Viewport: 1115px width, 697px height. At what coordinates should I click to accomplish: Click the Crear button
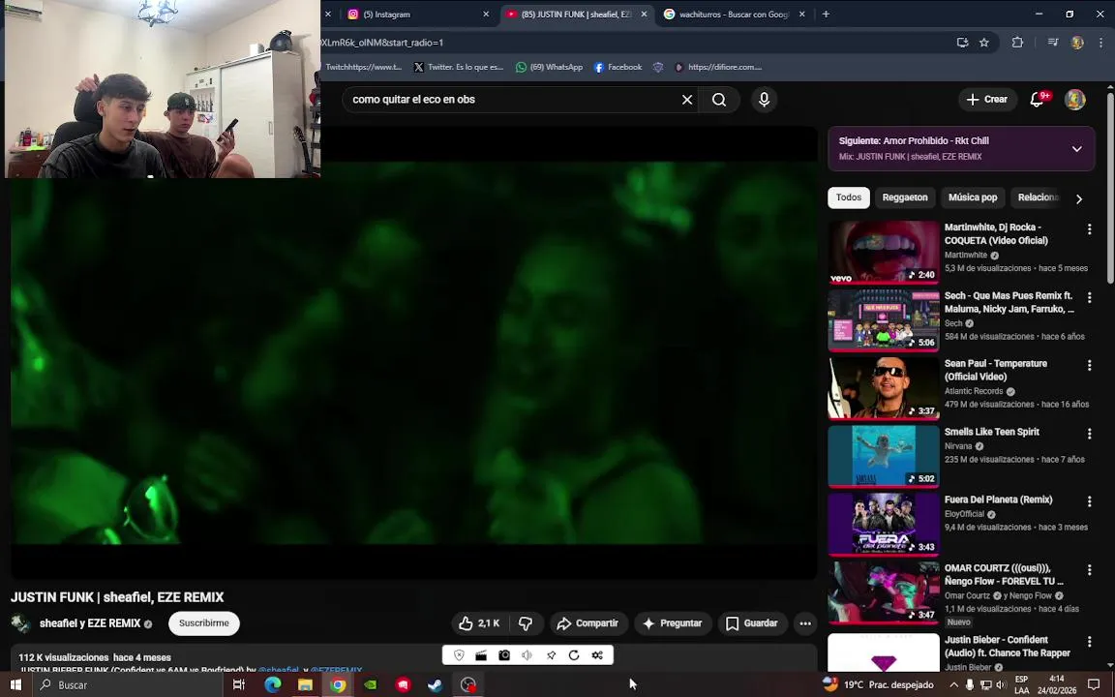987,100
